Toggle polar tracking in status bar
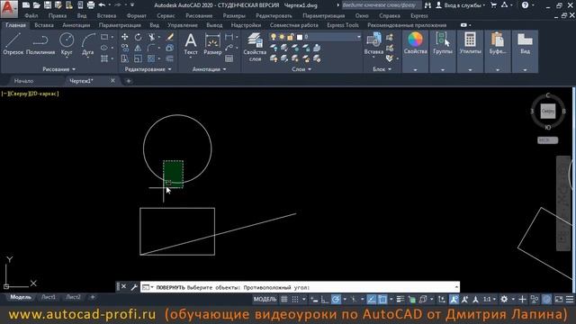 click(336, 300)
